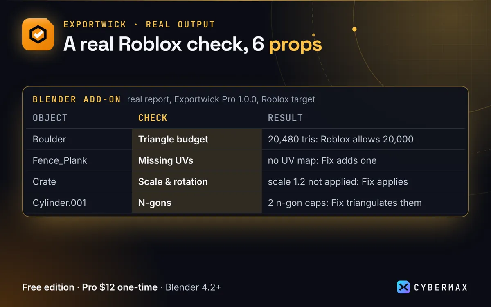
Task: Click the Scale & rotation check cell
Action: click(197, 182)
